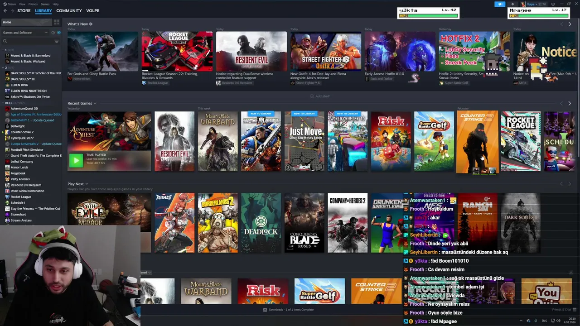Screen dimensions: 580x326
Task: Go back with the navigation arrow
Action: 5,10
